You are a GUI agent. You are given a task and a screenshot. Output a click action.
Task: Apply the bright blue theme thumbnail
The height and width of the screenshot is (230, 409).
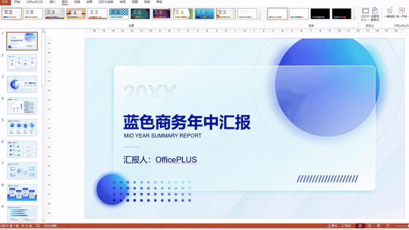click(204, 14)
